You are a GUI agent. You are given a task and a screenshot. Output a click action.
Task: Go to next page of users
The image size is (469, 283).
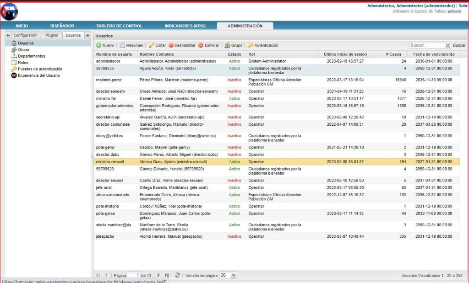(x=158, y=275)
